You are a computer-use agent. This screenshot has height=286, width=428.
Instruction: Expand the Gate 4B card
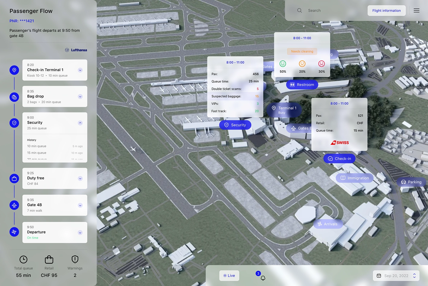pyautogui.click(x=80, y=205)
